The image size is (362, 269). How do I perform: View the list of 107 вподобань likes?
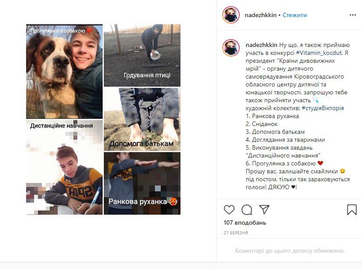pyautogui.click(x=245, y=222)
